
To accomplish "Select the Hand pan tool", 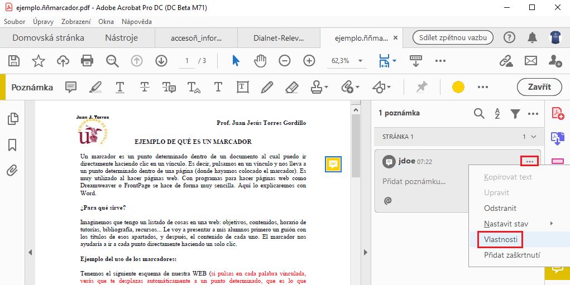I will pyautogui.click(x=260, y=61).
